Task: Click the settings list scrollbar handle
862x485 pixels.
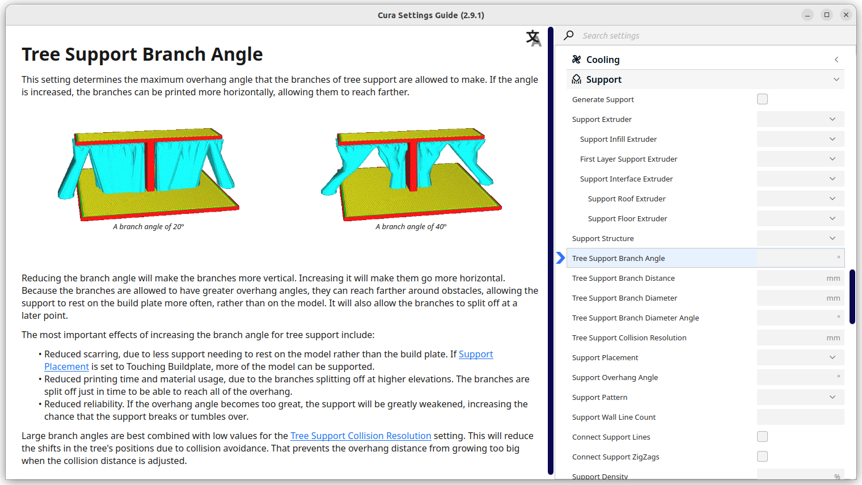Action: pyautogui.click(x=852, y=297)
